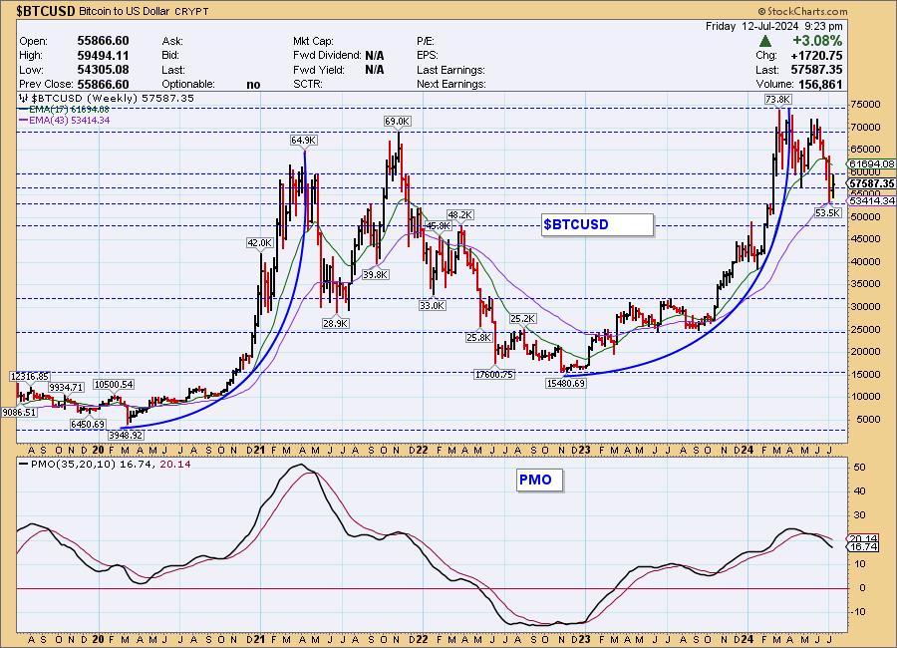Click the Open value in the quote table

coord(103,41)
